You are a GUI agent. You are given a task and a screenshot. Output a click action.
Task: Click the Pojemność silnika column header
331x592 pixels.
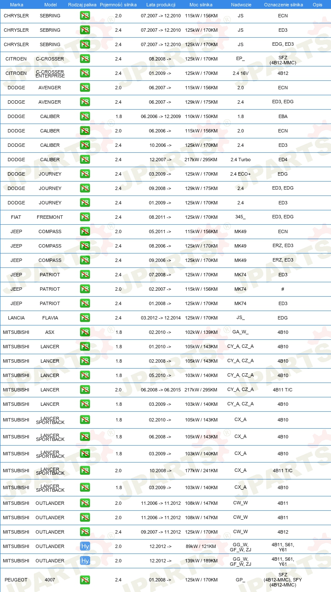coord(118,4)
